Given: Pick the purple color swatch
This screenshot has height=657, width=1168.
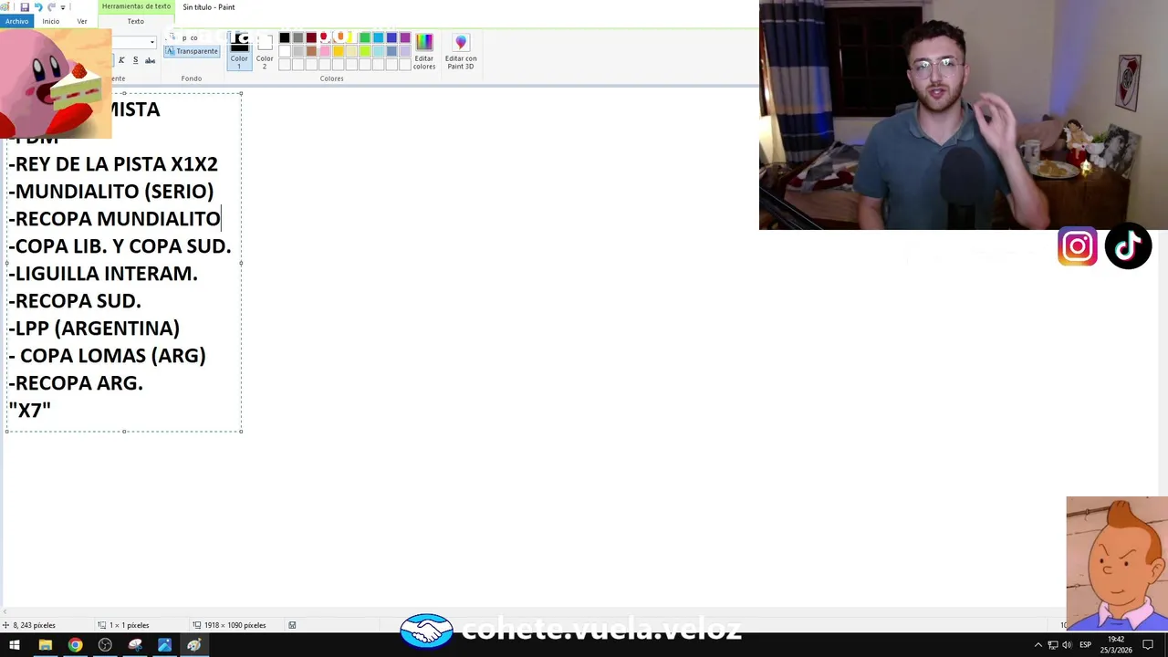Looking at the screenshot, I should pos(405,37).
